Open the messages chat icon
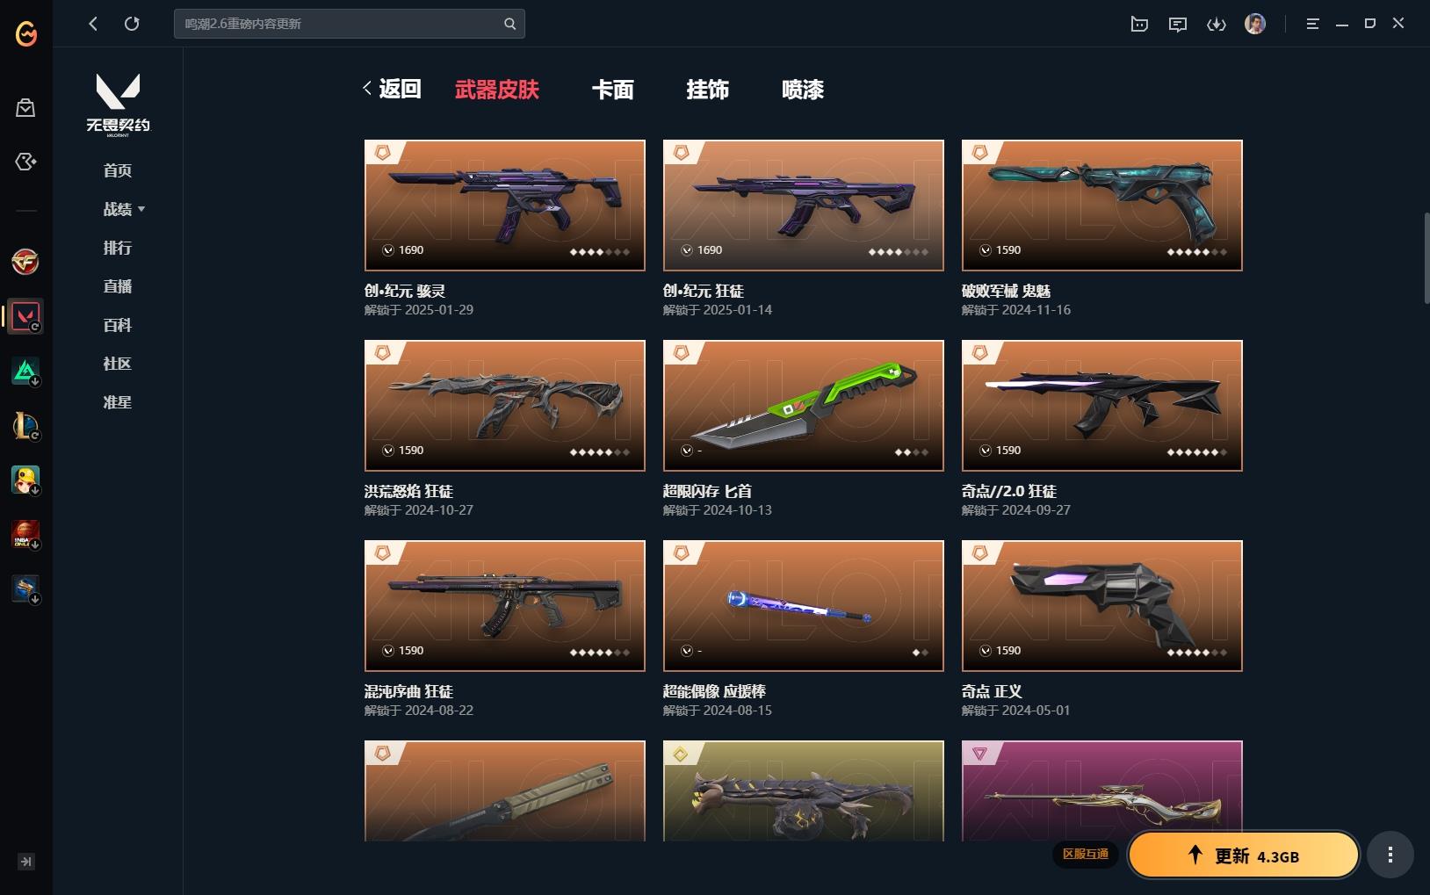Screen dimensions: 1430x895 click(x=1178, y=24)
